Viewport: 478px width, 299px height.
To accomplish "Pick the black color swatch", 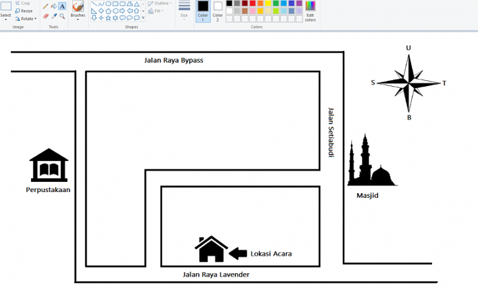I will point(229,4).
